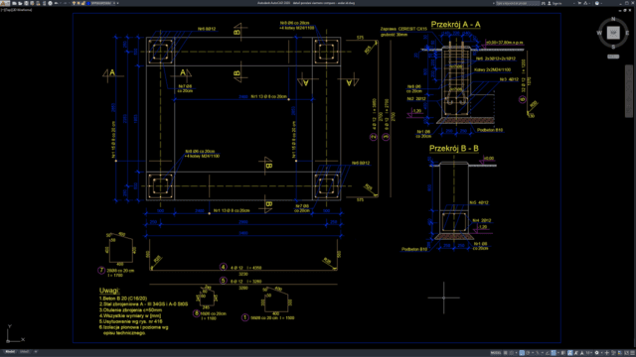Select the 'Przekrój B - B' title text
The height and width of the screenshot is (357, 636).
pyautogui.click(x=454, y=148)
